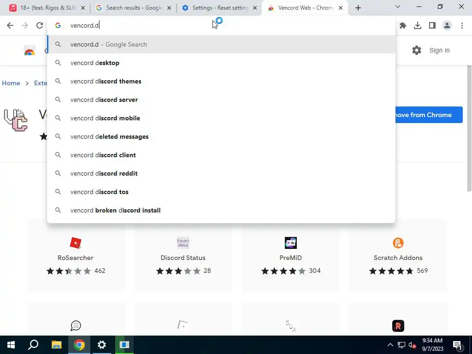Click the Scratch Addons extension icon
This screenshot has width=472, height=354.
point(398,243)
